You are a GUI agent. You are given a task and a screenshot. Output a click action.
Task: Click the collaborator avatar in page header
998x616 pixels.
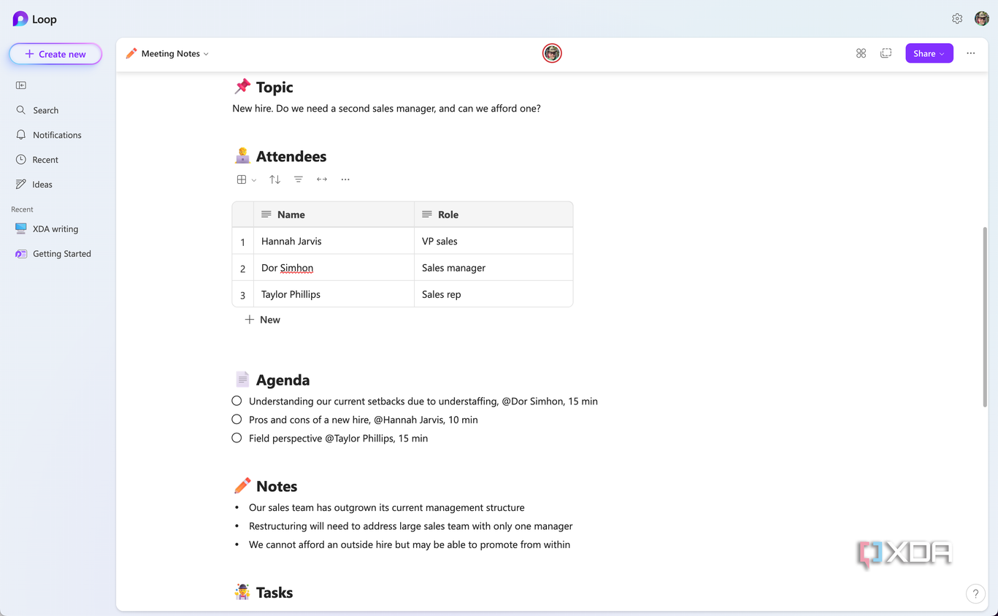pyautogui.click(x=552, y=53)
